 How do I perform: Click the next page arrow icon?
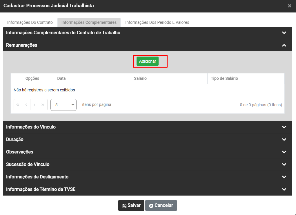coord(35,105)
